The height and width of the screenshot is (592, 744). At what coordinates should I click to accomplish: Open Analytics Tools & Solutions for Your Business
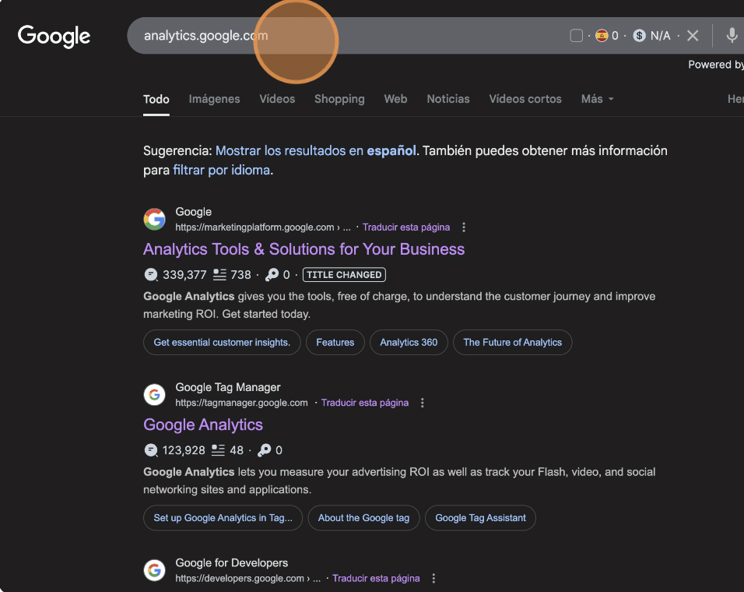pos(304,249)
